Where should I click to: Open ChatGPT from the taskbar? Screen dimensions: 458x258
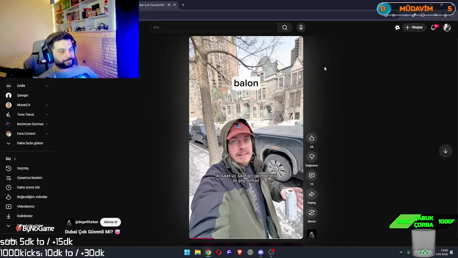pyautogui.click(x=250, y=253)
